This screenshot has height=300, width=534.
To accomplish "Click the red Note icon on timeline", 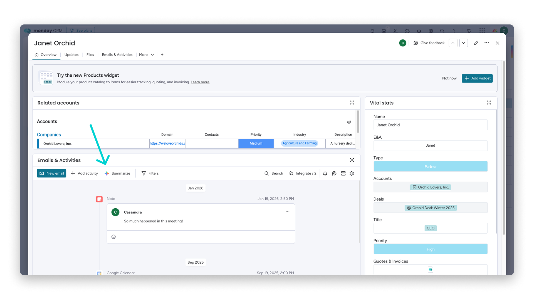I will (99, 199).
